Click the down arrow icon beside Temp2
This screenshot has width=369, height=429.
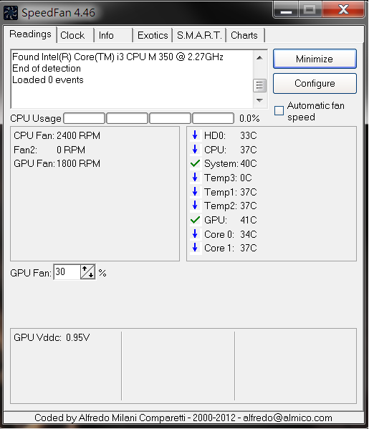195,206
